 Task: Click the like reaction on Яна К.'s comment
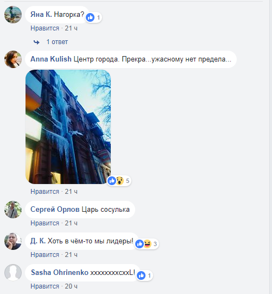(x=90, y=17)
